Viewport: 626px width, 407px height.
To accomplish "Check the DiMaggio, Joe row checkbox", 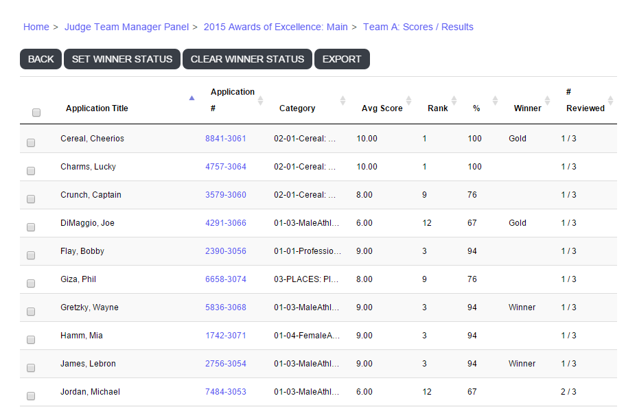I will (x=31, y=227).
